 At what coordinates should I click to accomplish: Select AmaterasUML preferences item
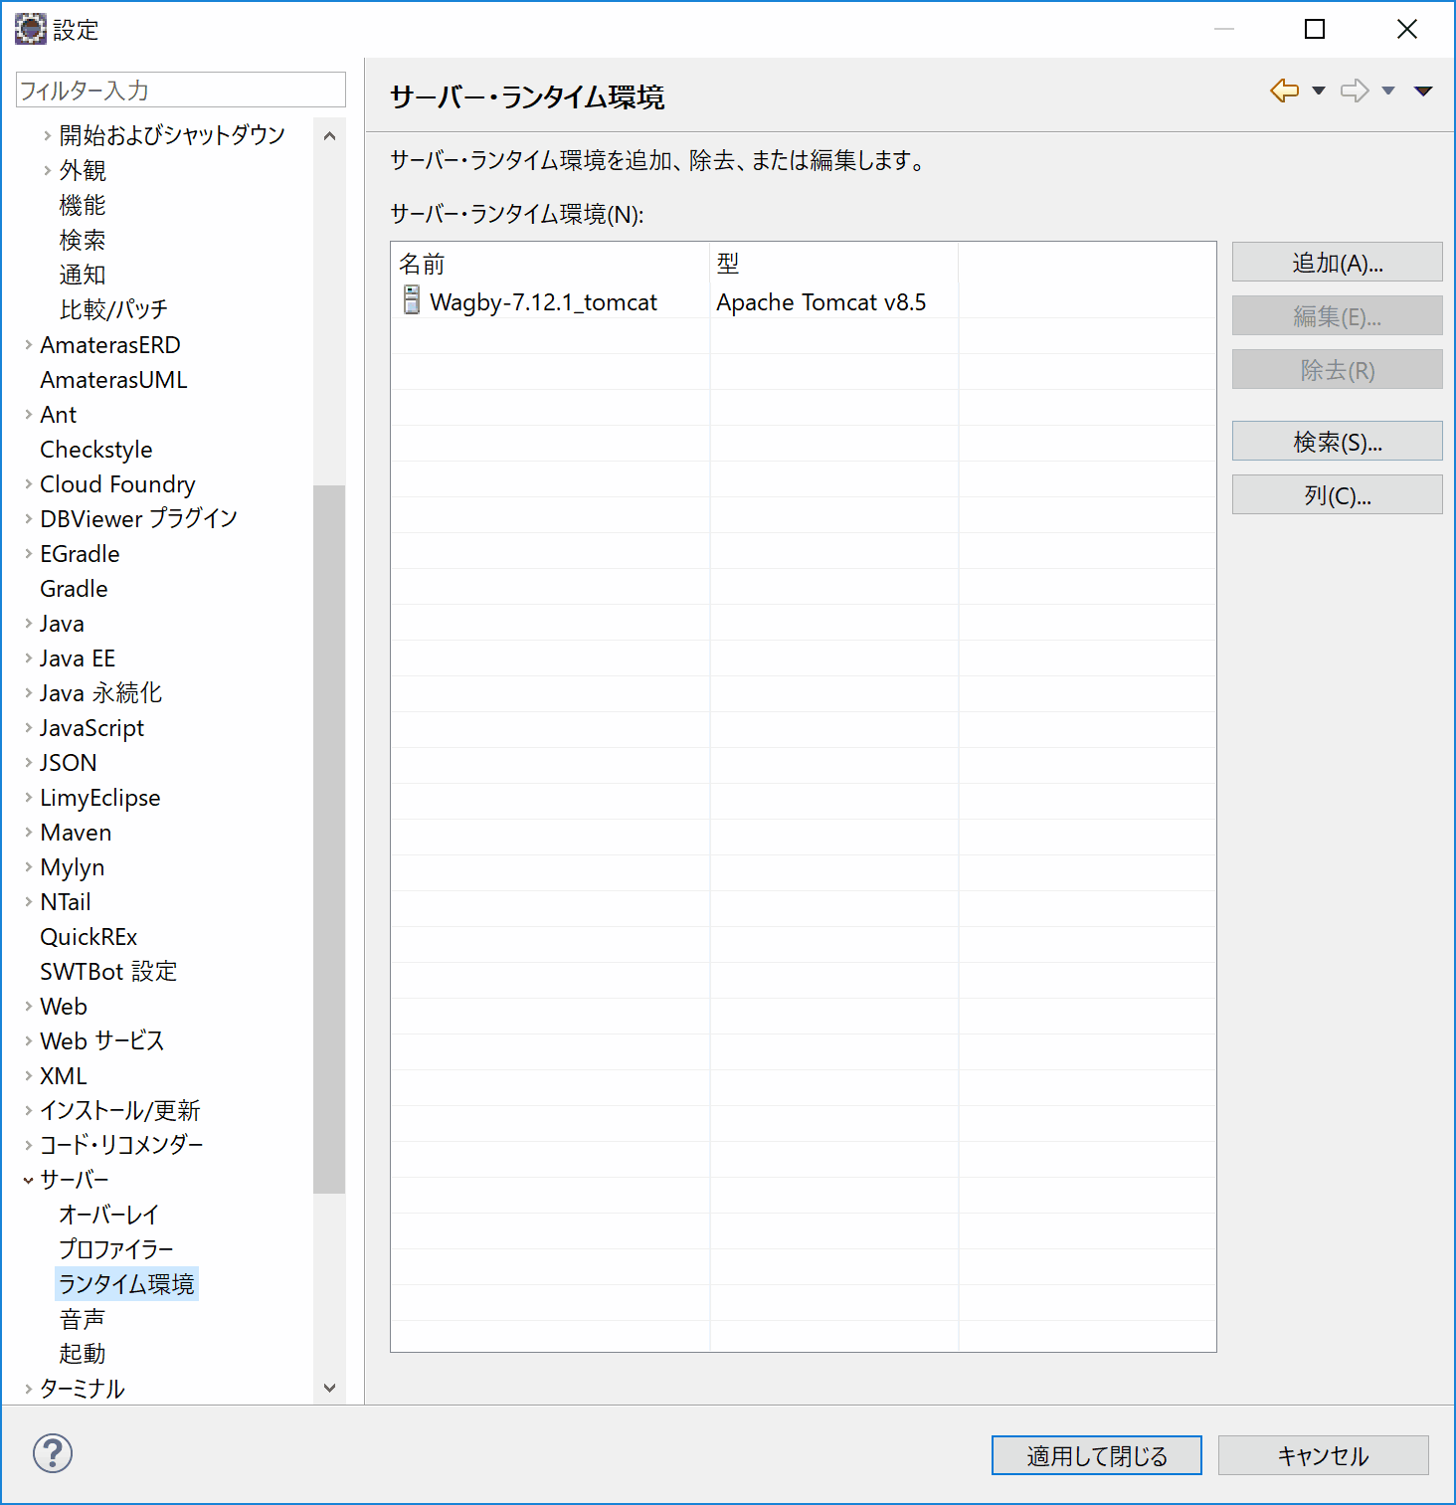[113, 380]
